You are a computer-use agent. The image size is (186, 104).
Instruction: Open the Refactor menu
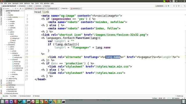pyautogui.click(x=27, y=3)
